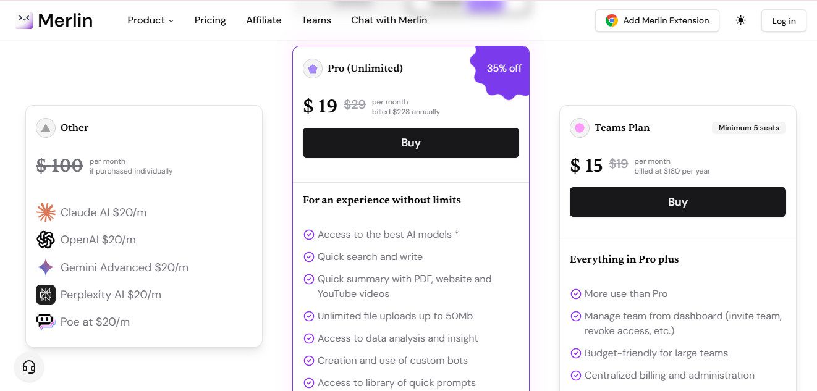Click the headphones support toggle button

[29, 366]
